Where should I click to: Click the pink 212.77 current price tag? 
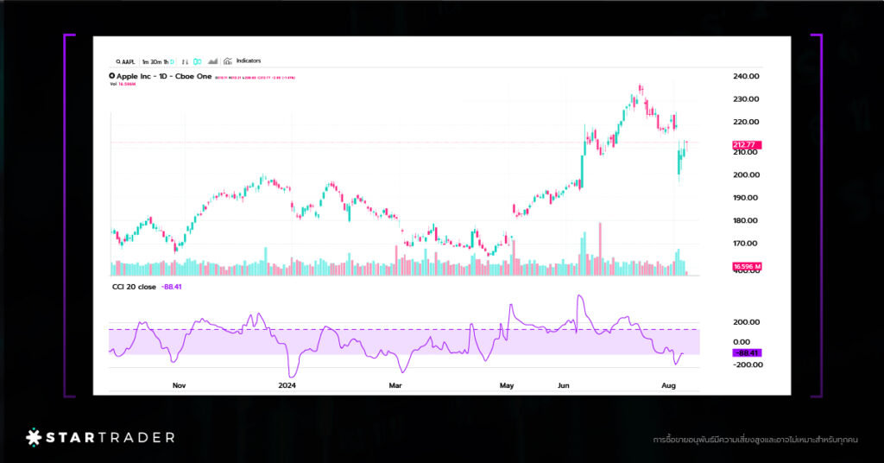[x=743, y=144]
